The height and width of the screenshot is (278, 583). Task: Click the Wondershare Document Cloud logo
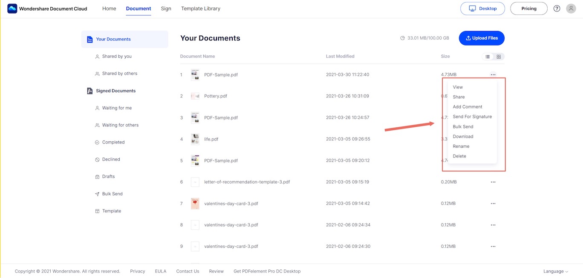pos(12,9)
